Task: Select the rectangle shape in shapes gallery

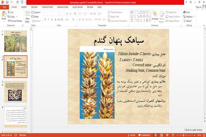Action: (x=141, y=13)
